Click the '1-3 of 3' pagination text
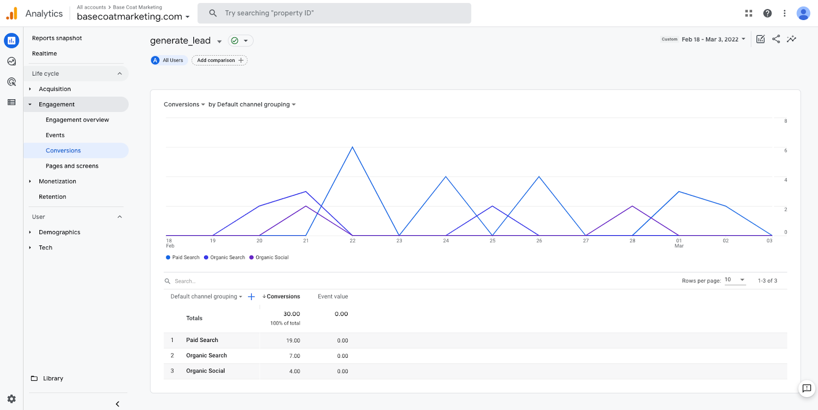Image resolution: width=818 pixels, height=410 pixels. [767, 281]
